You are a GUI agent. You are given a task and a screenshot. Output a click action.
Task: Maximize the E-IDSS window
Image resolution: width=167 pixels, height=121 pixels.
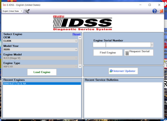[150, 5]
